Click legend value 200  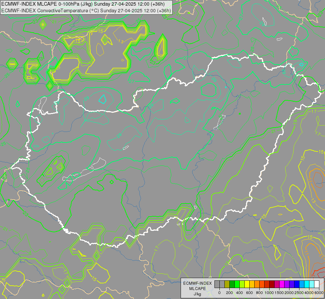[229, 293]
